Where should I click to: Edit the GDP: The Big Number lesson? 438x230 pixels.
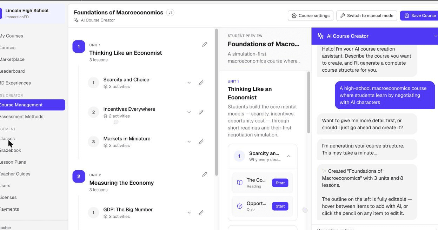click(x=201, y=213)
